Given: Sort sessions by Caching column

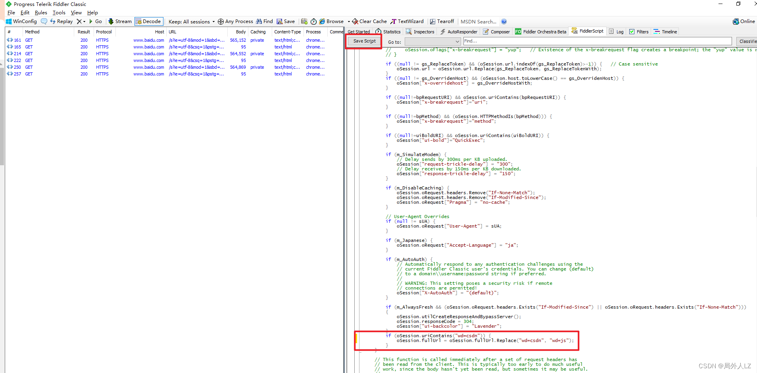Looking at the screenshot, I should pos(260,32).
